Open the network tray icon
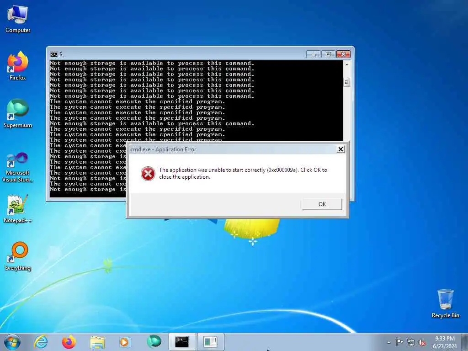 coord(411,342)
